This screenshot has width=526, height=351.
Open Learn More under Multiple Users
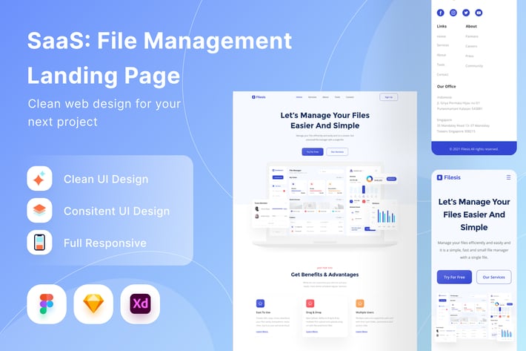click(362, 332)
